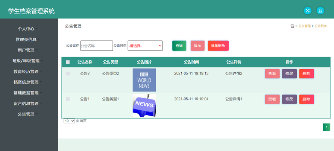Open the 公告类型 dropdown filter
Screen dimensions: 334x151
coord(145,46)
